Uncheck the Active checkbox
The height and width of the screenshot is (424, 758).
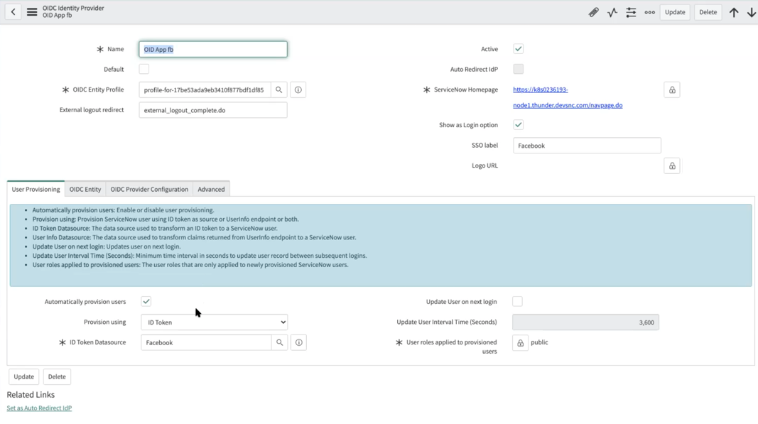518,49
